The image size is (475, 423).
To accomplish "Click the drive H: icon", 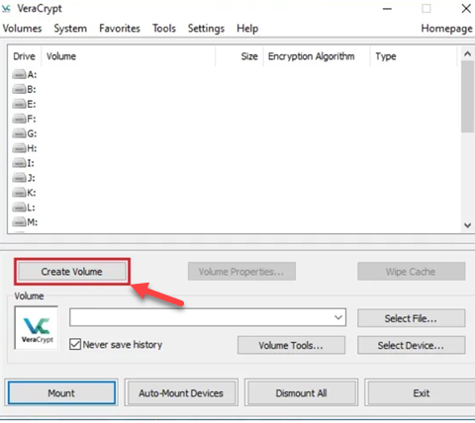I will point(19,148).
